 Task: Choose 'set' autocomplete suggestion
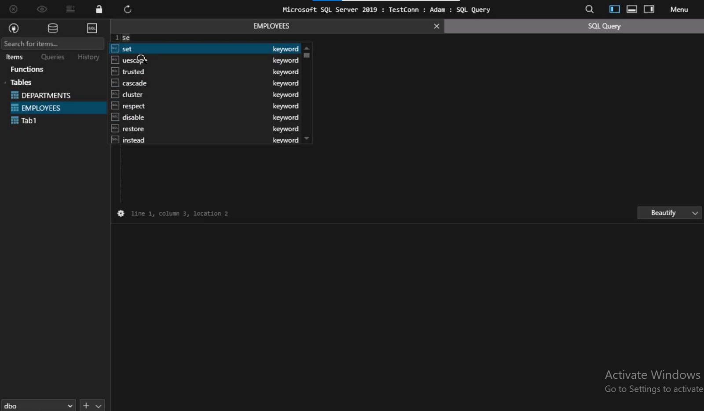(x=205, y=49)
